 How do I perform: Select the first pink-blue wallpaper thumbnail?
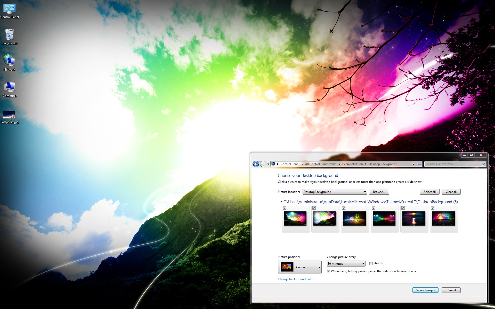(x=295, y=219)
